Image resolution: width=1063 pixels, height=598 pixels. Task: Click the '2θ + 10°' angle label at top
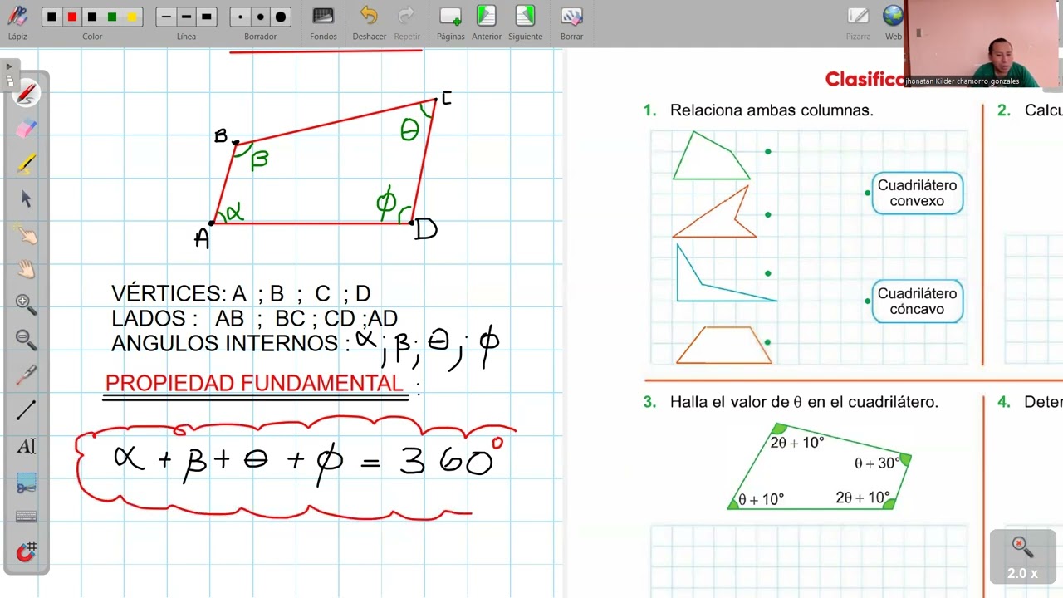point(797,443)
